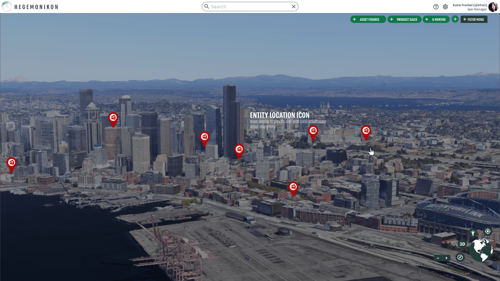Click the user avatar photo
The image size is (500, 281).
tap(493, 7)
